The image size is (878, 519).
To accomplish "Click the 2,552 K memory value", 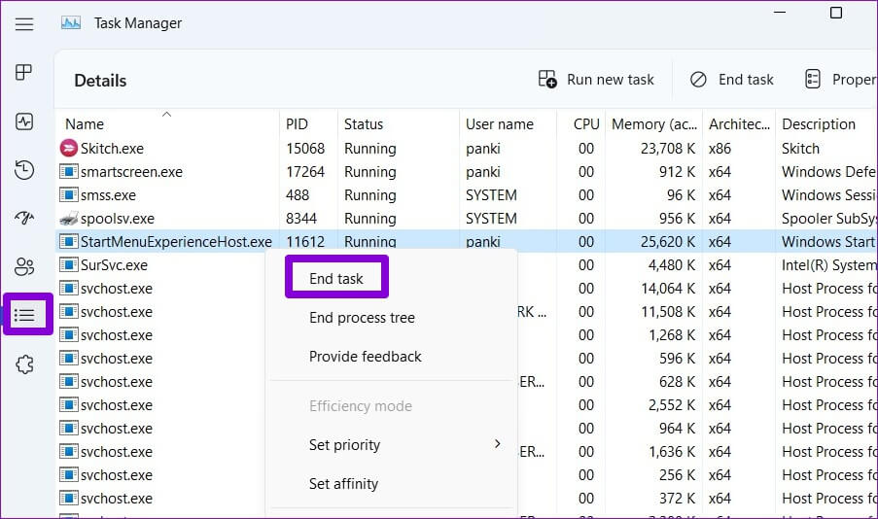I will (672, 404).
